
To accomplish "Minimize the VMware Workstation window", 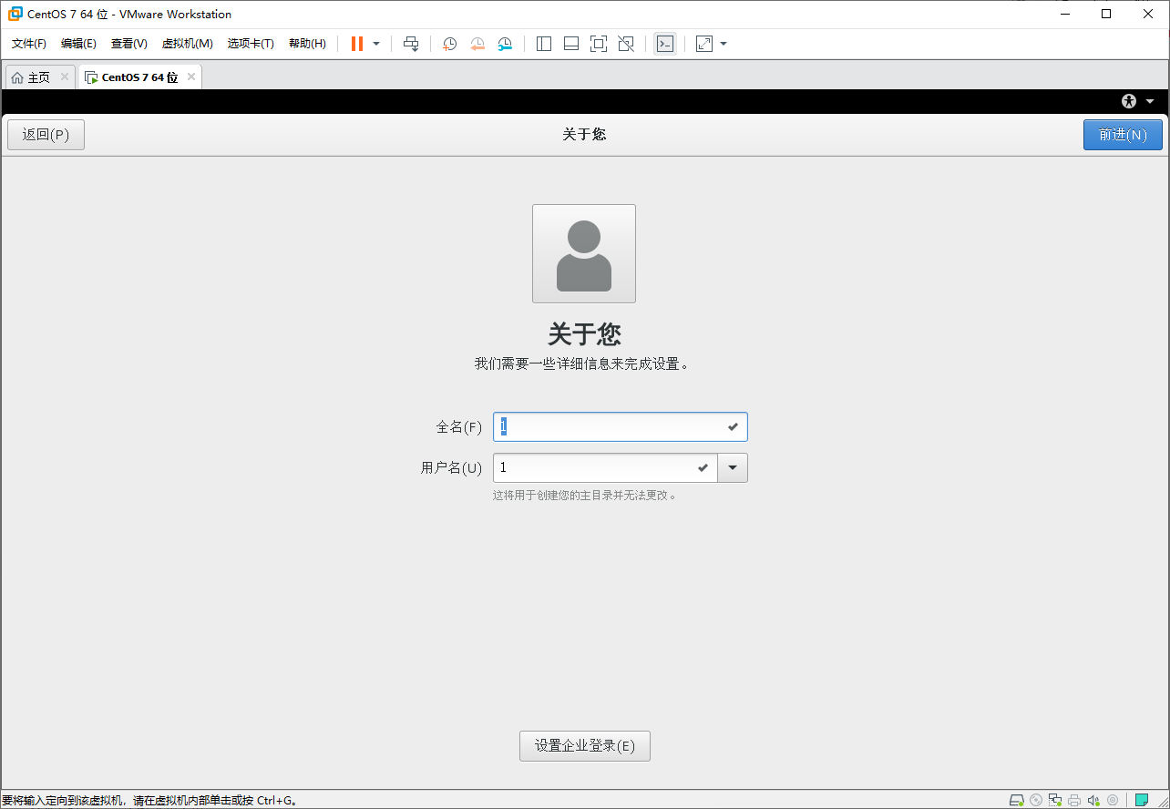I will pyautogui.click(x=1065, y=14).
